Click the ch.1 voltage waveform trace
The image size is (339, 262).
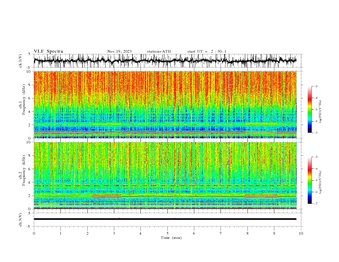pyautogui.click(x=165, y=61)
